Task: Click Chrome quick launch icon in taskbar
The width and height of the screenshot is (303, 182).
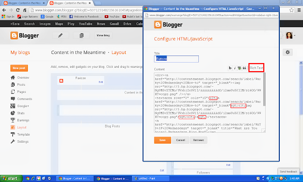Action: click(x=27, y=179)
